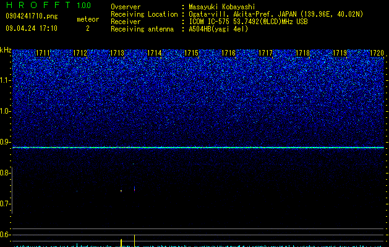Click the tallest yellow intensity spike at bottom
389x247 pixels.
coord(134,241)
